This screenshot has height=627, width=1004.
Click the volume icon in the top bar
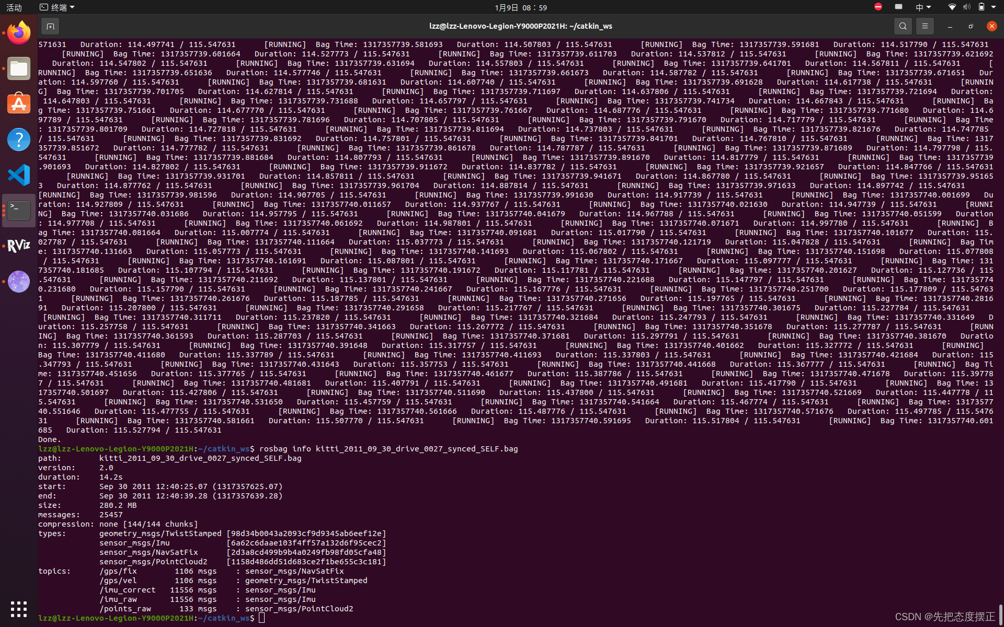click(966, 7)
